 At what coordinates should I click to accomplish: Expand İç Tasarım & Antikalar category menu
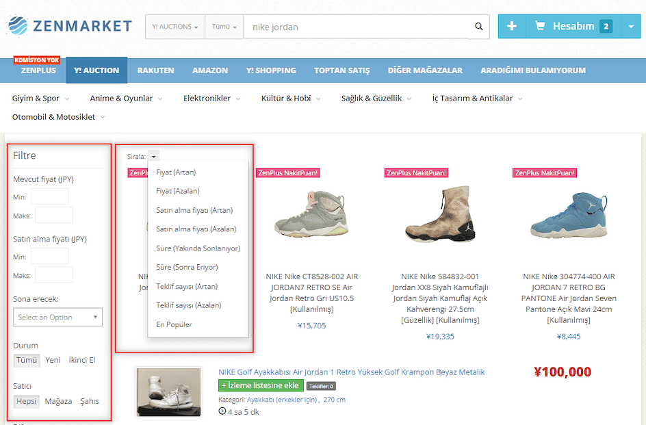[477, 98]
